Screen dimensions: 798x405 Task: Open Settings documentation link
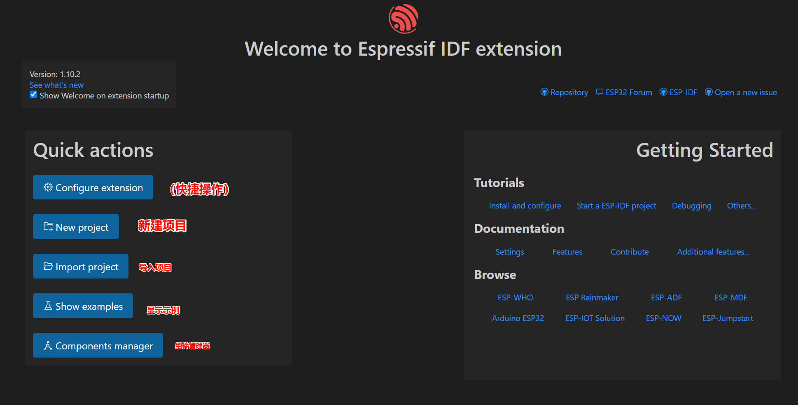pyautogui.click(x=509, y=252)
